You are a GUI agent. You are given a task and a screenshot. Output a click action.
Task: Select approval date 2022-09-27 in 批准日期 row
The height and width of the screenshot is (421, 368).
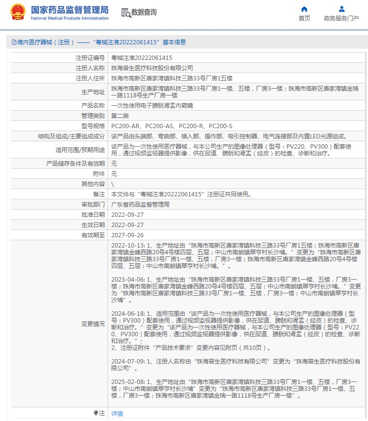coord(128,214)
